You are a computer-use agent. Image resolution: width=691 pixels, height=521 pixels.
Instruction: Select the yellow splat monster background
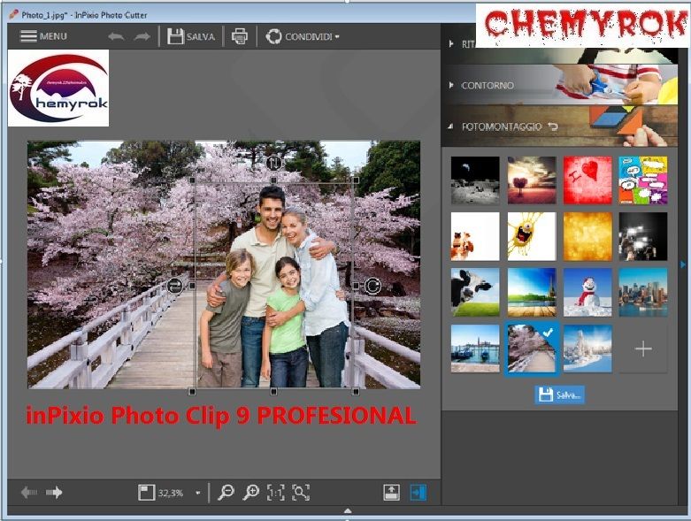click(x=532, y=236)
